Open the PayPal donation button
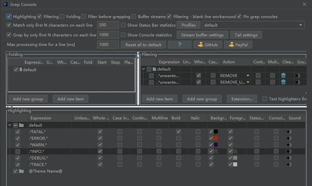Viewport: 312px width, 186px height. pos(238,45)
